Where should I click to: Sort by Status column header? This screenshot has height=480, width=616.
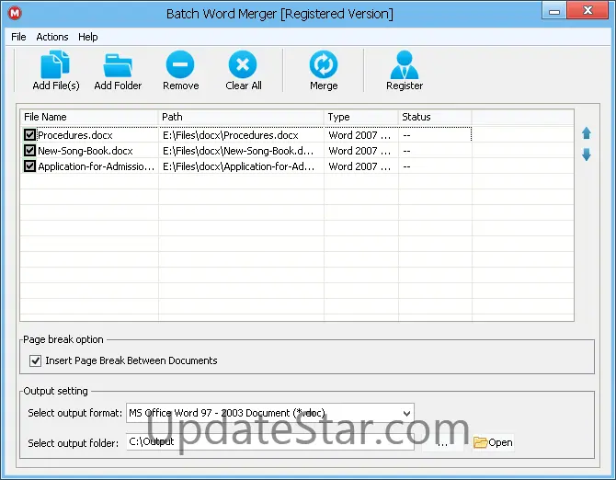435,117
